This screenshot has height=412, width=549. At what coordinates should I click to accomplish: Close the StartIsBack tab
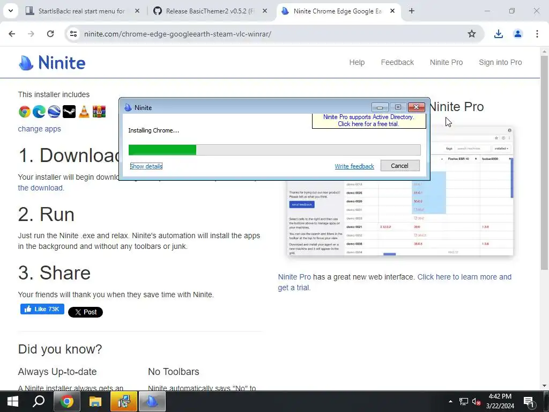click(x=137, y=11)
